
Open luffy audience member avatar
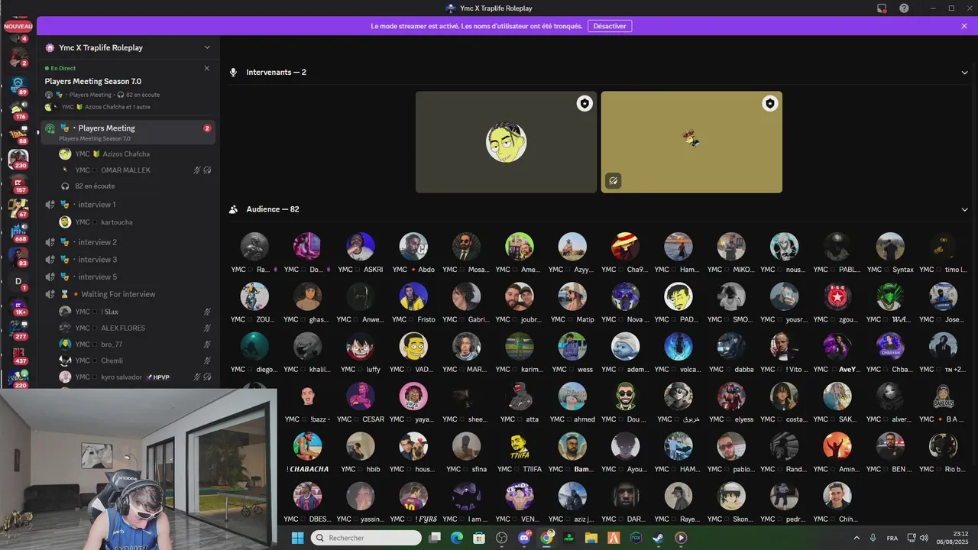(361, 346)
